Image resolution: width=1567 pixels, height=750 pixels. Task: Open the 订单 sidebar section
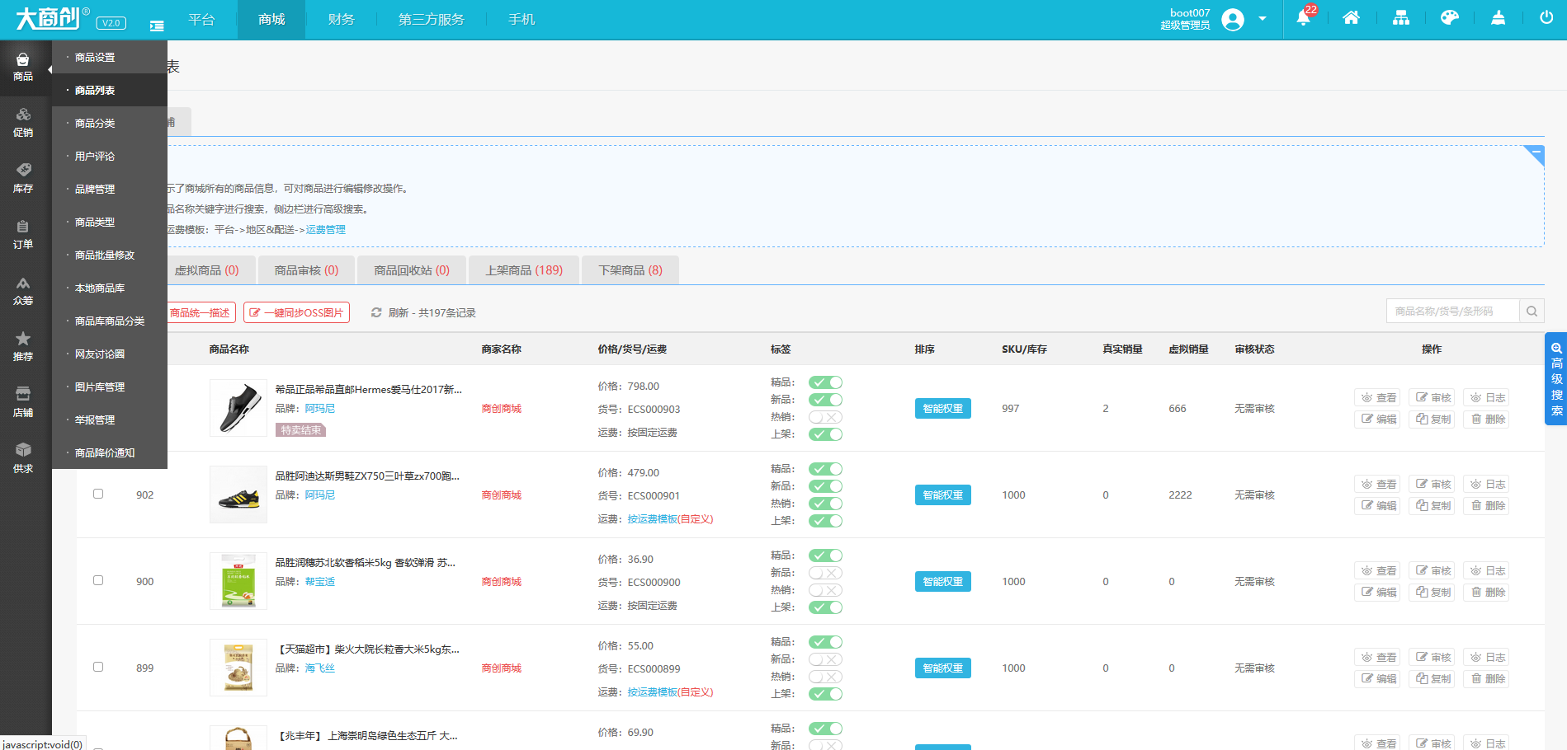point(23,233)
